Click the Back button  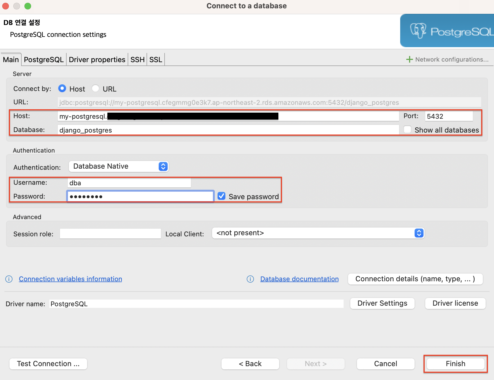[250, 364]
